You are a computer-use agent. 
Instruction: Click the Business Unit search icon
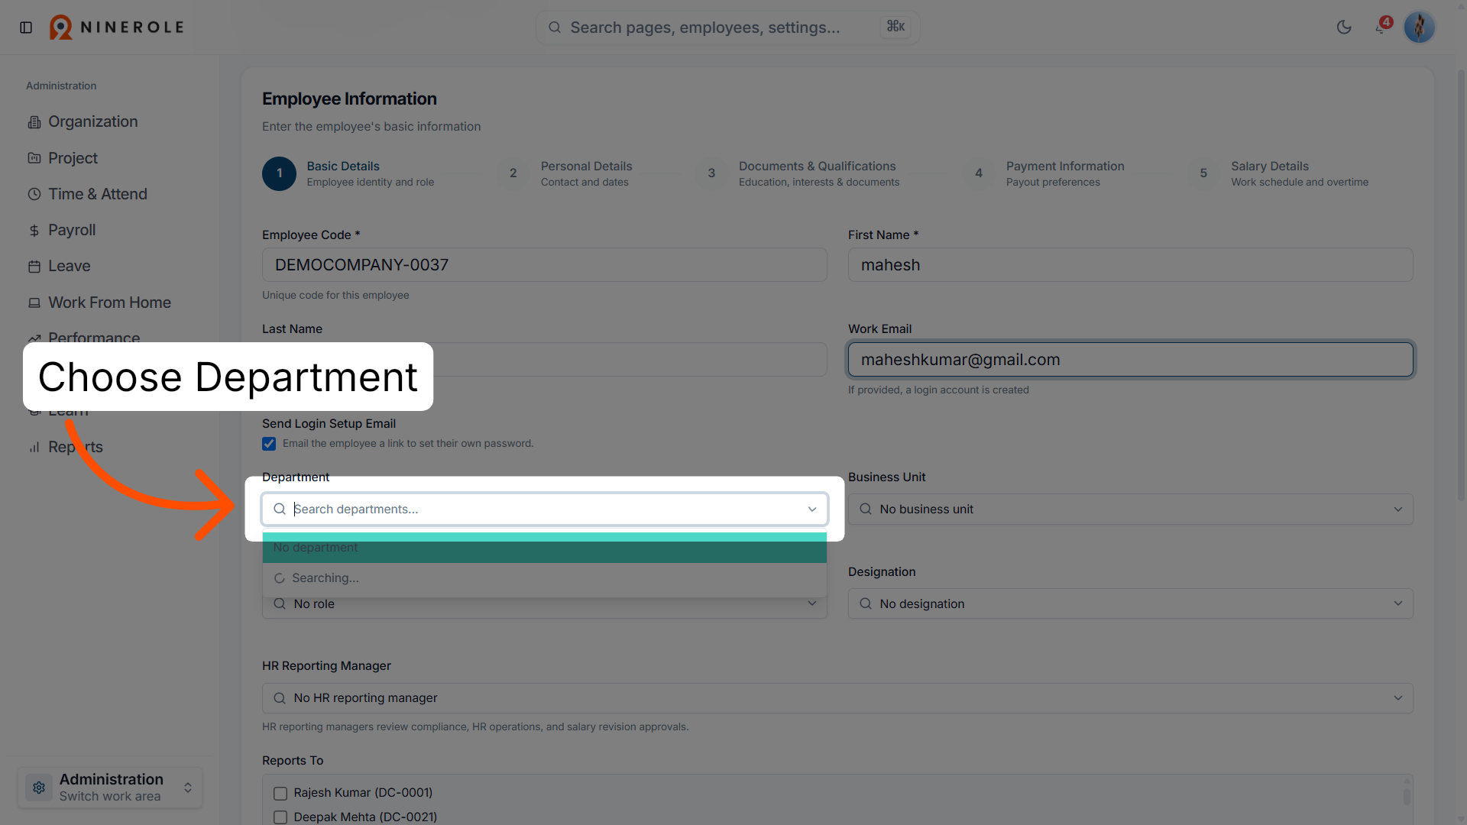(866, 510)
